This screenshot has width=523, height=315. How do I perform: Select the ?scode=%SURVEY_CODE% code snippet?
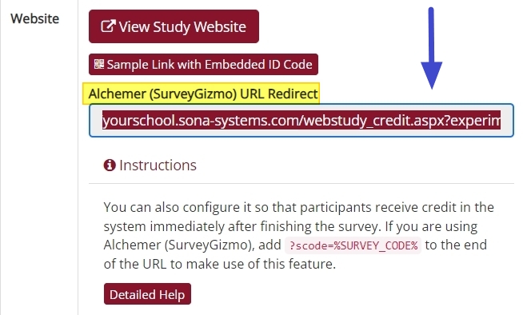tap(353, 245)
